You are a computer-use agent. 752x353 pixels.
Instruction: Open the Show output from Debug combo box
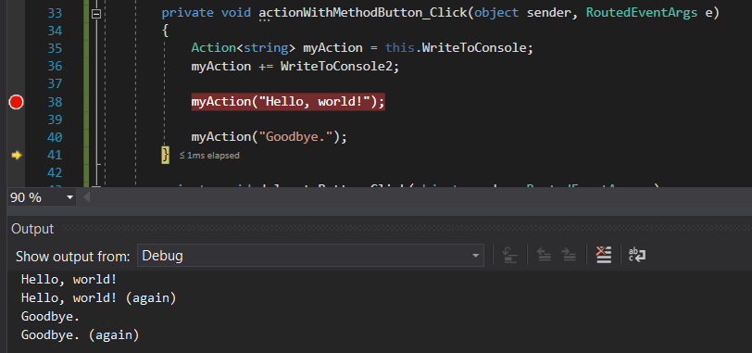(x=310, y=256)
